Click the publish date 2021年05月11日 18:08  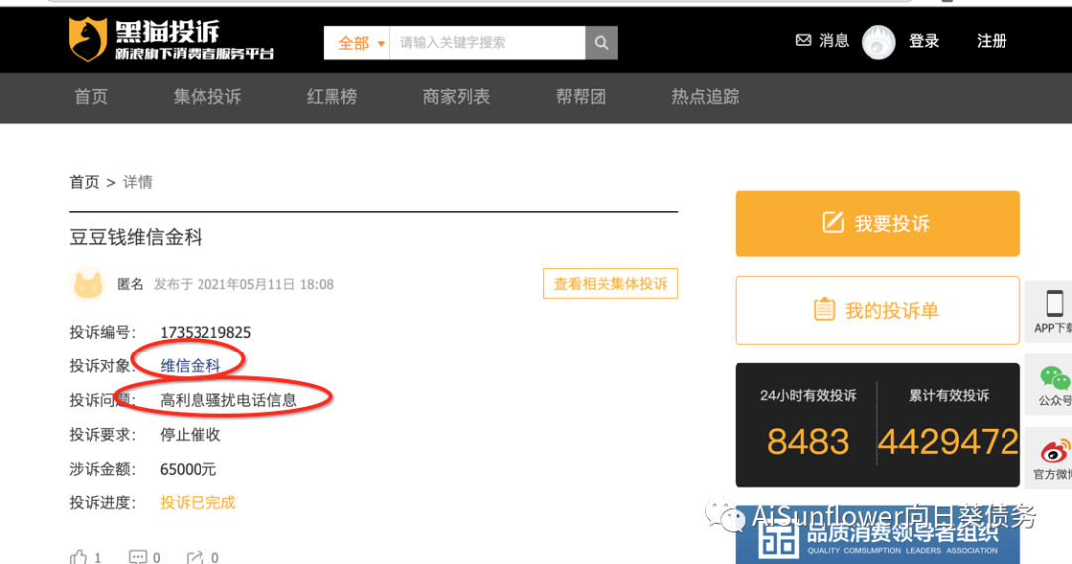click(x=265, y=284)
